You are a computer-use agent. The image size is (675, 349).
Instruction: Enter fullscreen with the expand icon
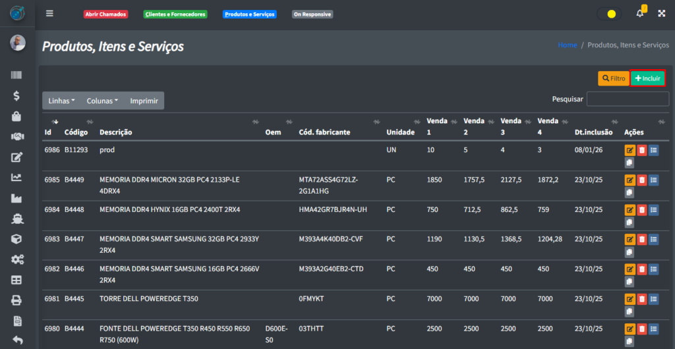(661, 14)
